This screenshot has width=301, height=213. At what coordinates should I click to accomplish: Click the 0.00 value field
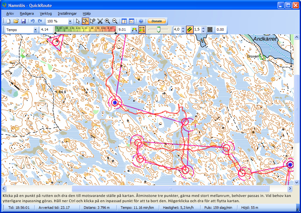coord(221,30)
